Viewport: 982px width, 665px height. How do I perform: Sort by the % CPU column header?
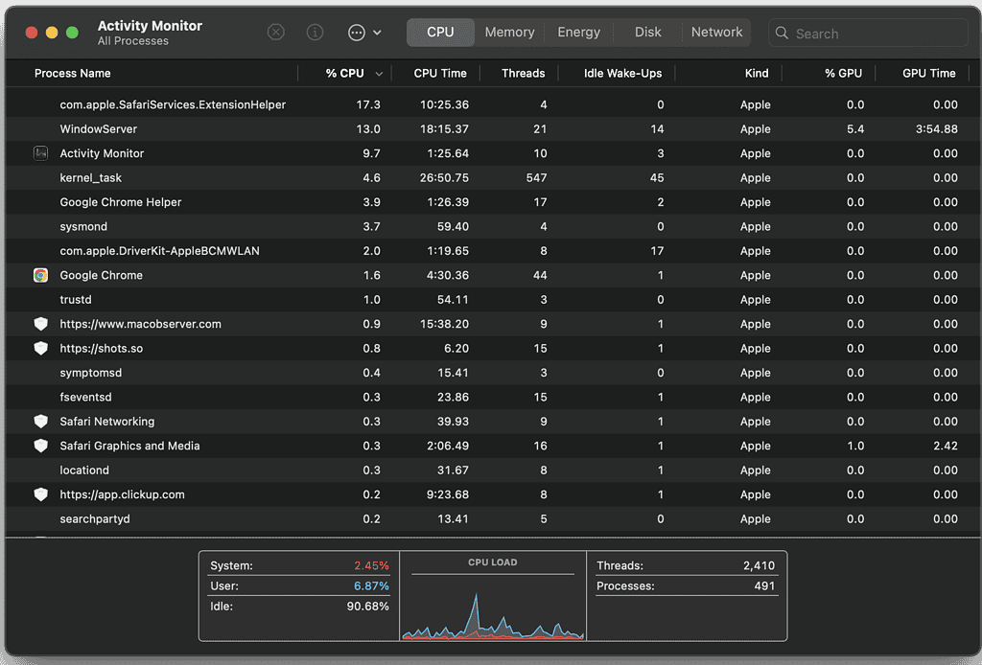click(344, 73)
